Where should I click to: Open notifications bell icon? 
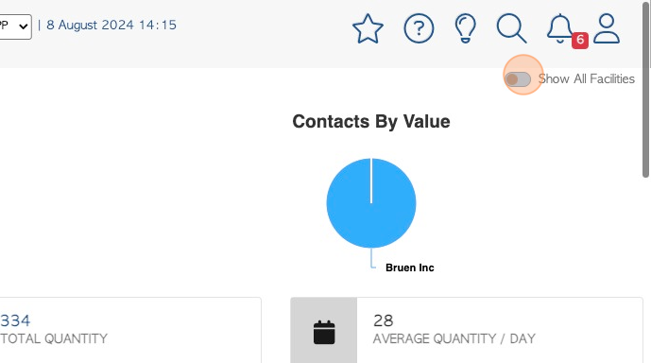click(559, 27)
